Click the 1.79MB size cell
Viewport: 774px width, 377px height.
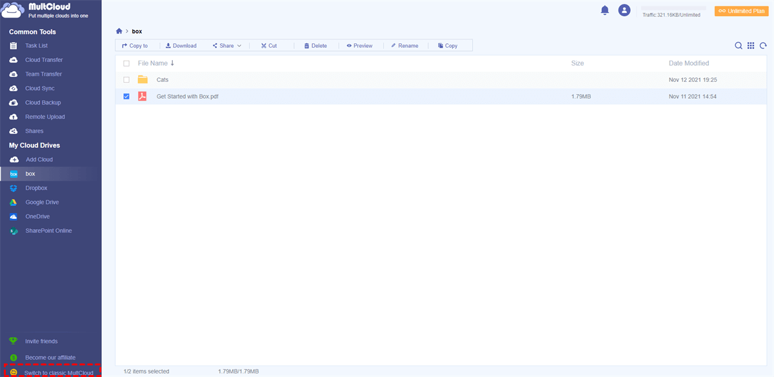(x=581, y=96)
